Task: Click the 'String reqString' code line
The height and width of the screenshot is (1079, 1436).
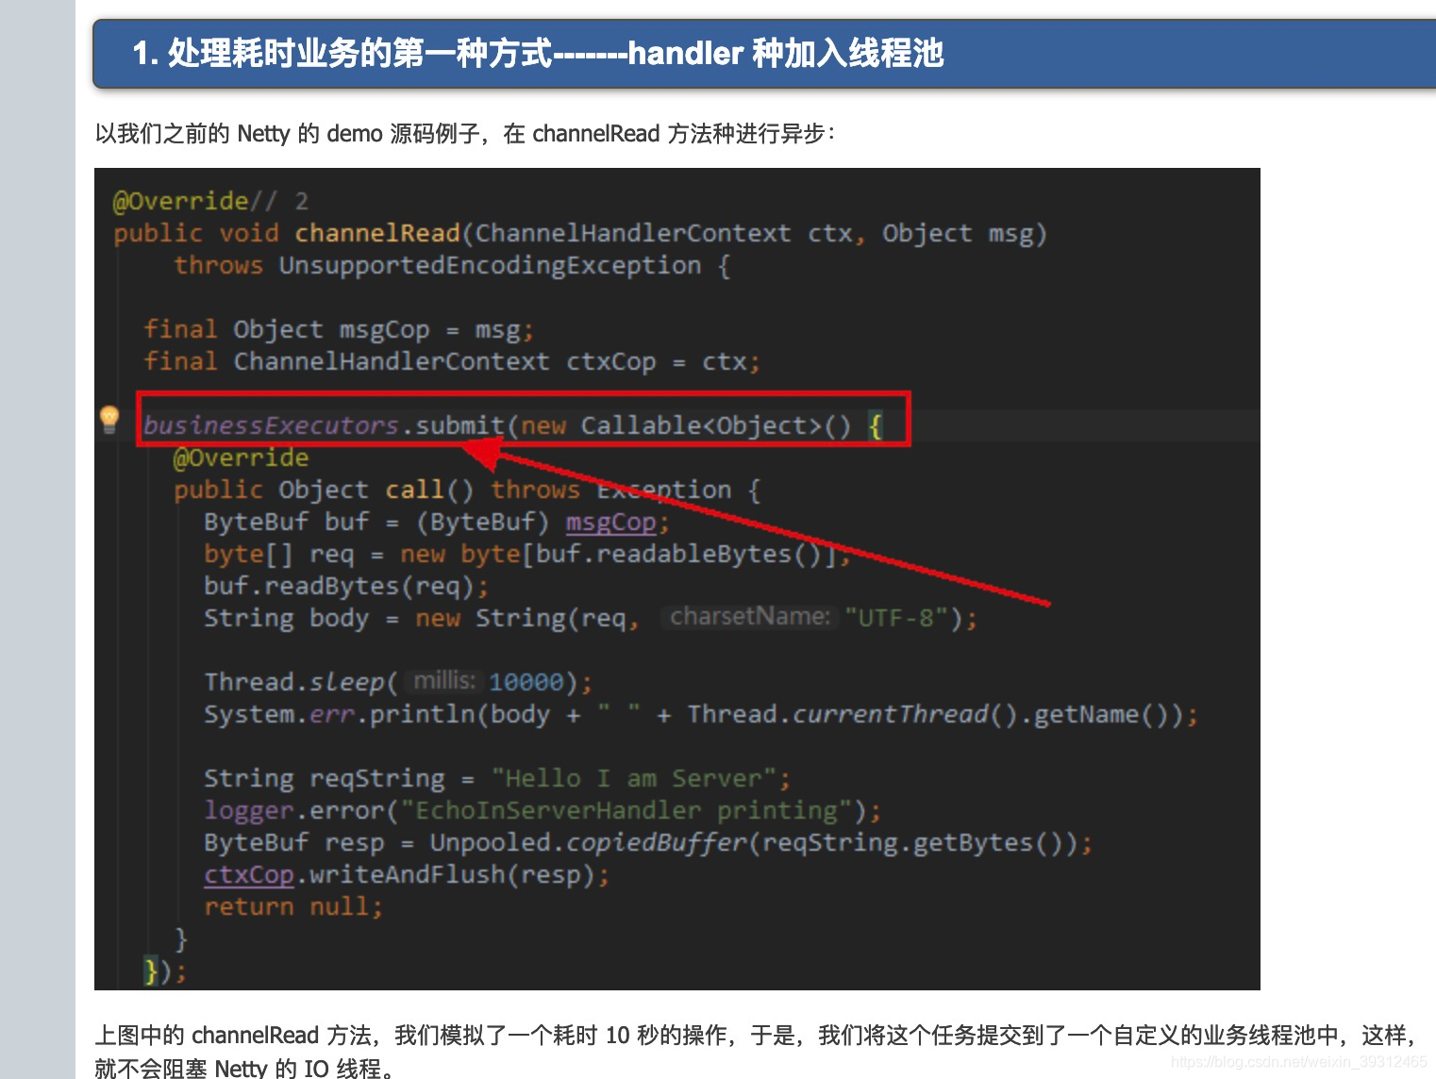Action: pyautogui.click(x=497, y=779)
